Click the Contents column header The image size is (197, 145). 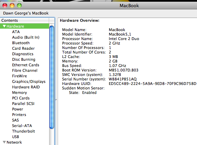point(25,20)
